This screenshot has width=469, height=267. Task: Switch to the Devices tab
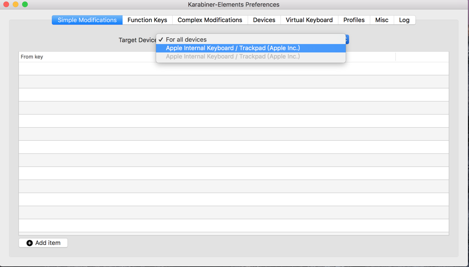264,20
